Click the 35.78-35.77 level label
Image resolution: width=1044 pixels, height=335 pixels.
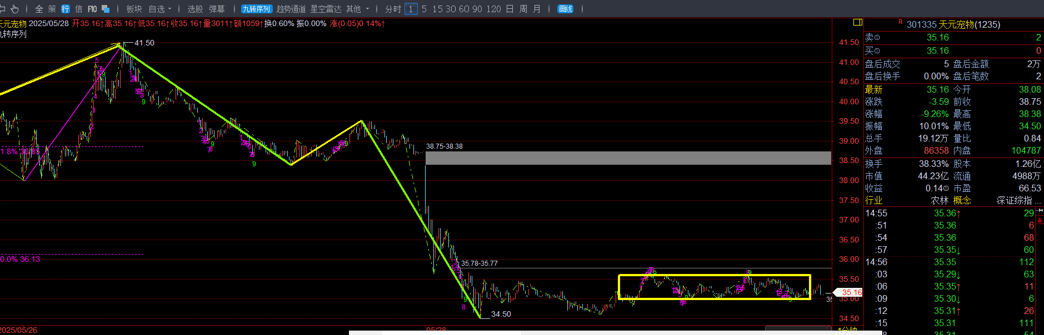(x=479, y=263)
